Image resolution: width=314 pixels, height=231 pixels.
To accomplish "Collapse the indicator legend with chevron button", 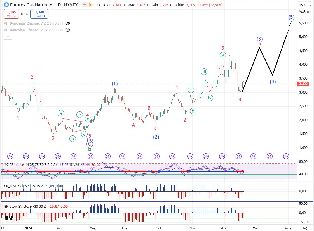I will [8, 37].
